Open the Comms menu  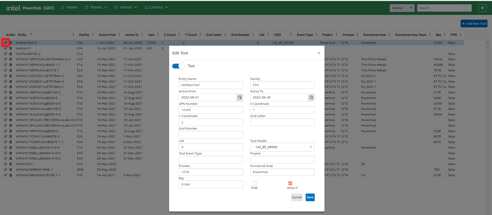point(156,7)
